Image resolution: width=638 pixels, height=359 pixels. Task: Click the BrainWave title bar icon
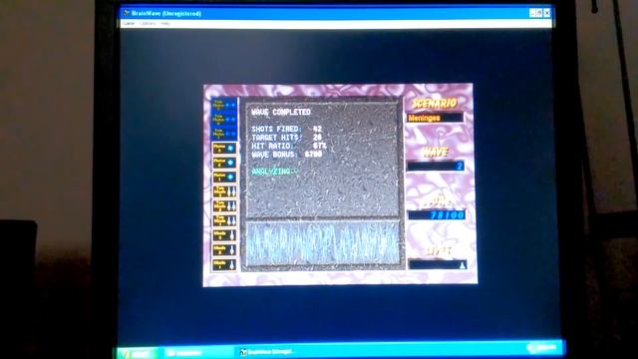127,13
